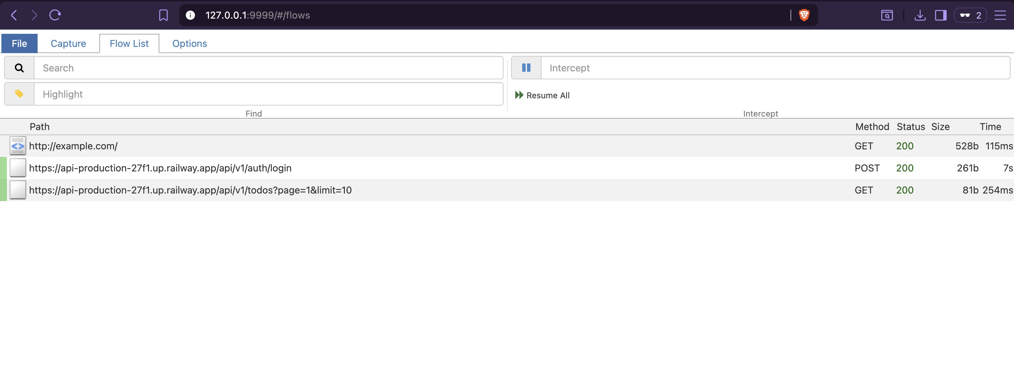Click the 261b size value

click(x=967, y=168)
